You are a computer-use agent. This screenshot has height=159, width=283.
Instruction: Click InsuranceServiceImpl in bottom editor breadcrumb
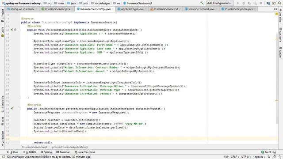pyautogui.click(x=34, y=147)
